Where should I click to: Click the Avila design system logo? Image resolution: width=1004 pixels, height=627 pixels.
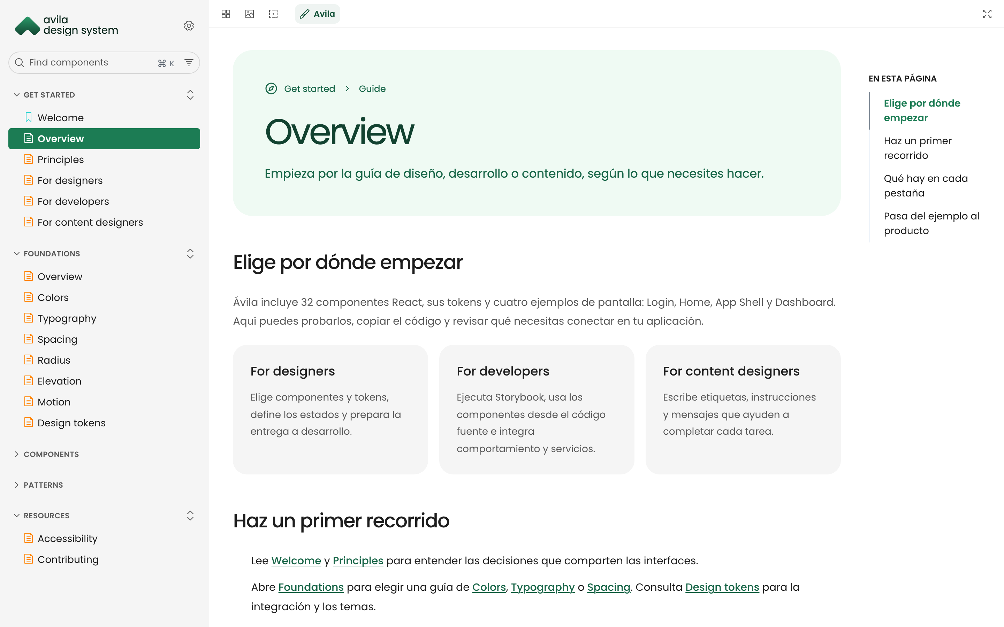66,25
